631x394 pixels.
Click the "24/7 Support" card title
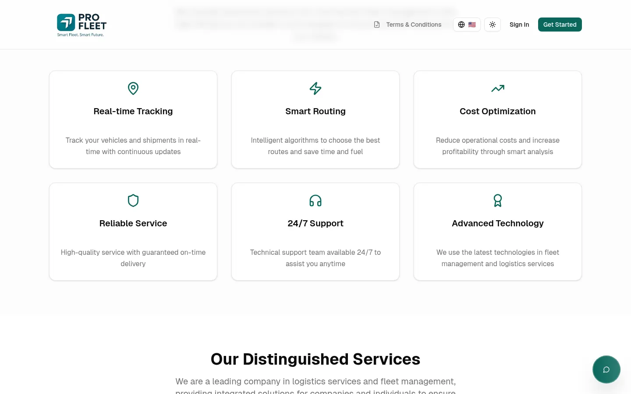coord(315,223)
